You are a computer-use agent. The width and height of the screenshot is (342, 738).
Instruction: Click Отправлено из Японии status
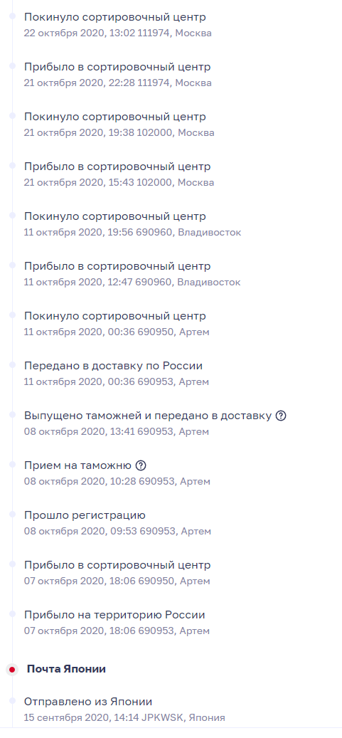pyautogui.click(x=88, y=701)
